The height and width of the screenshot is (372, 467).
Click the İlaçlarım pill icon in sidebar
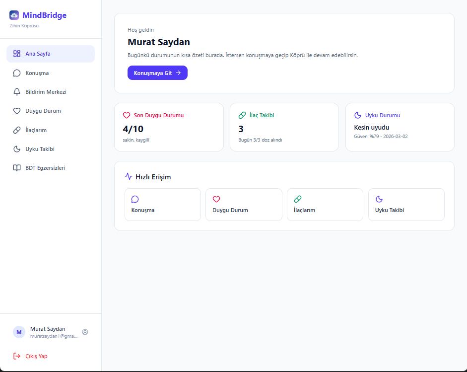pyautogui.click(x=16, y=130)
